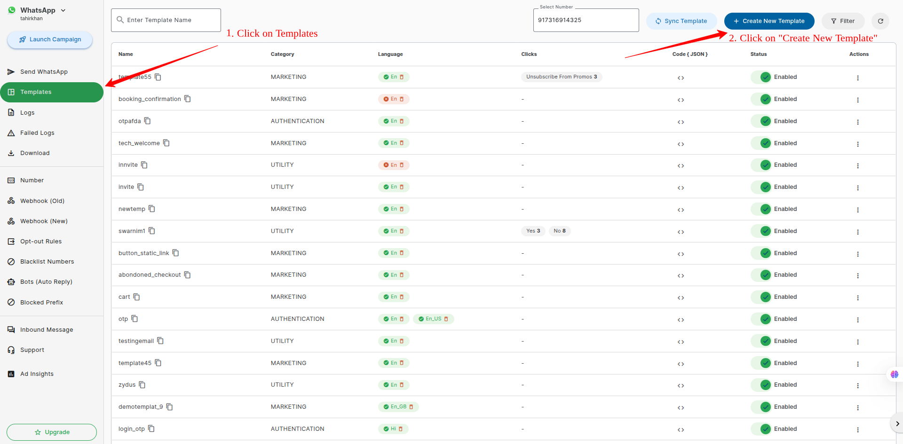Delete En_GB language of demotemplat_9
Image resolution: width=903 pixels, height=444 pixels.
pos(411,407)
